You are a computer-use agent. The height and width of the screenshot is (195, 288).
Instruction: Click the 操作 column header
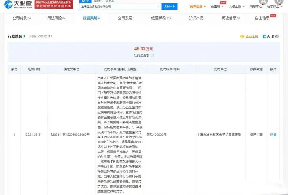pyautogui.click(x=273, y=69)
